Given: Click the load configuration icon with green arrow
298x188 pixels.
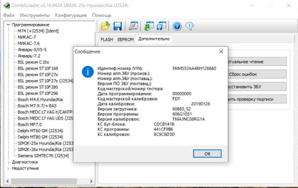Looking at the screenshot, I should point(149,26).
